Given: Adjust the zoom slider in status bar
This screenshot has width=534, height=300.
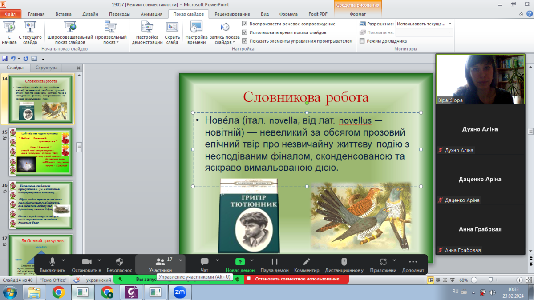Looking at the screenshot, I should tap(490, 280).
